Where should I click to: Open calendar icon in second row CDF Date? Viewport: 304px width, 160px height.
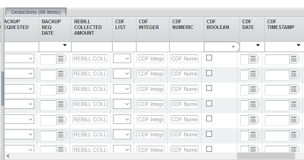253,74
